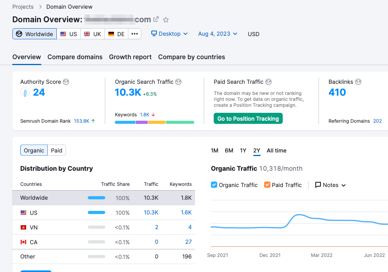This screenshot has height=272, width=388.
Task: Uncheck the Organic Traffic checkbox
Action: (x=214, y=185)
